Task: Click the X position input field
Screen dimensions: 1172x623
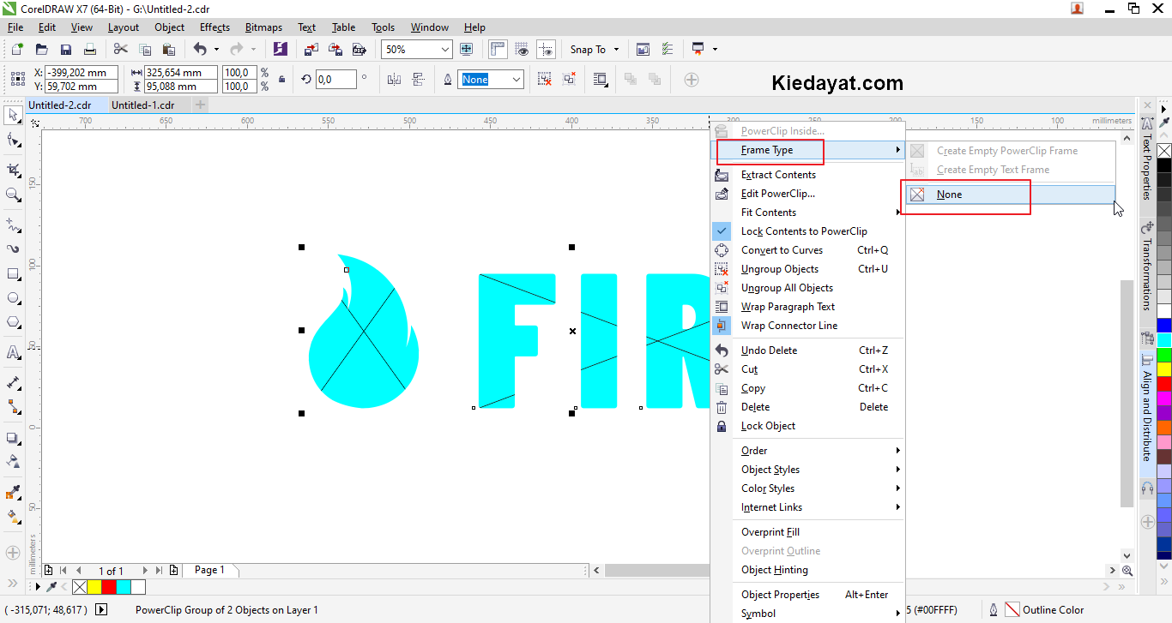Action: point(80,73)
